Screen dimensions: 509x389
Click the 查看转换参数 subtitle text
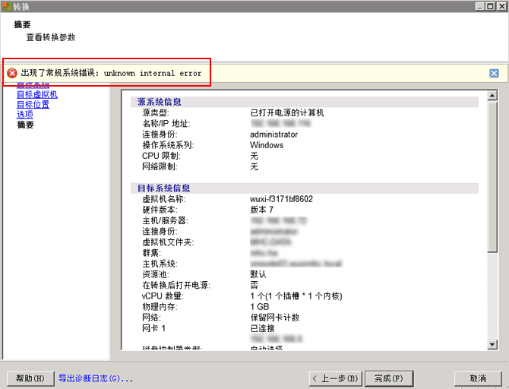pyautogui.click(x=51, y=37)
